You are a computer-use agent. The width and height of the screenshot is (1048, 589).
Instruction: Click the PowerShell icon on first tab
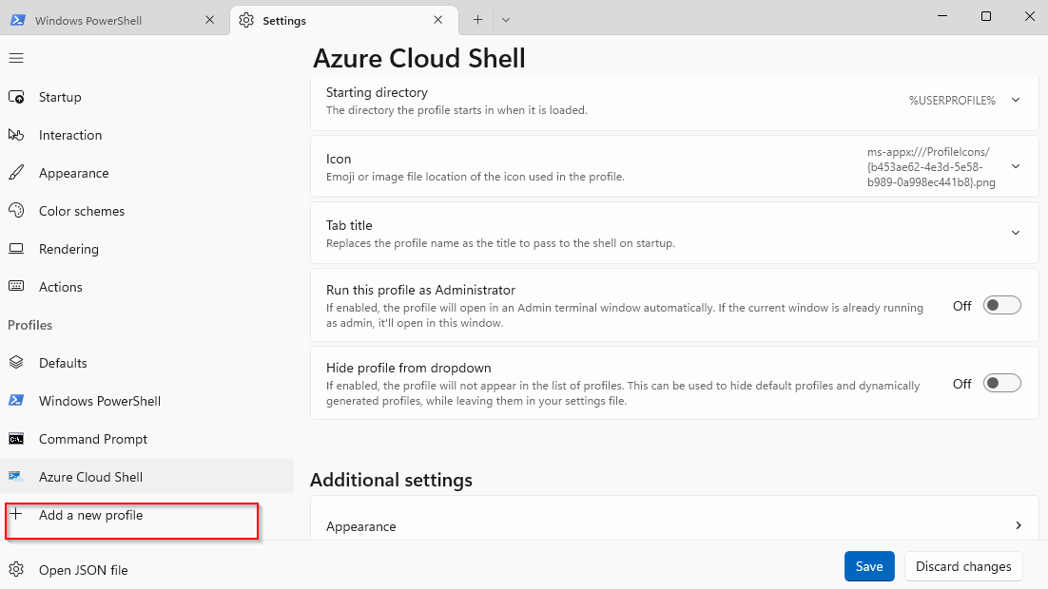pyautogui.click(x=18, y=20)
